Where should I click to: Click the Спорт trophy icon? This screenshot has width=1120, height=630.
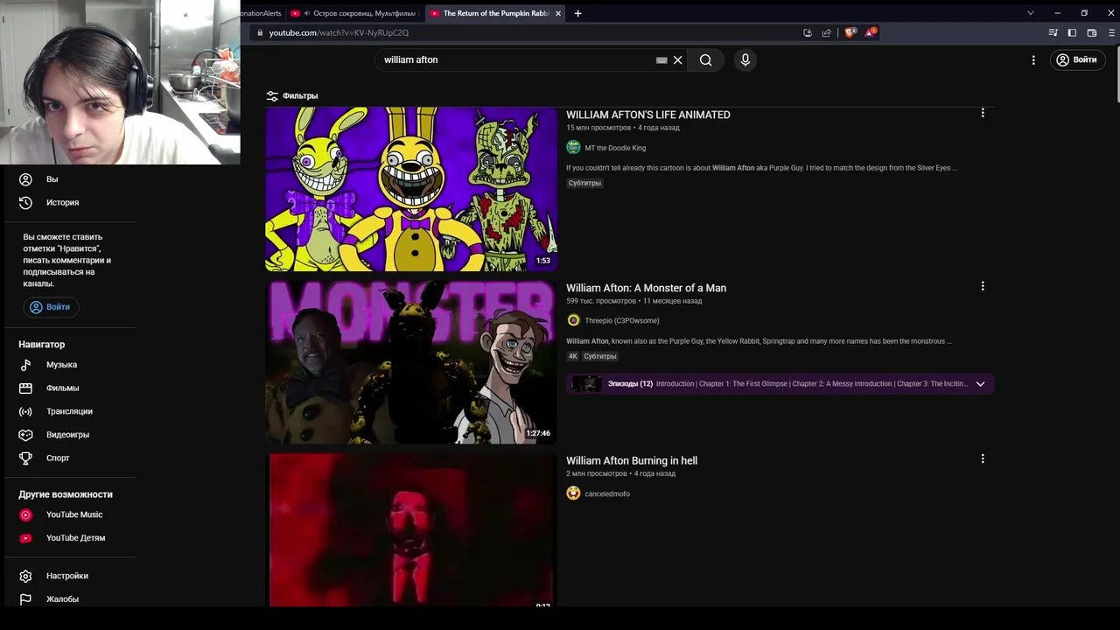(25, 458)
